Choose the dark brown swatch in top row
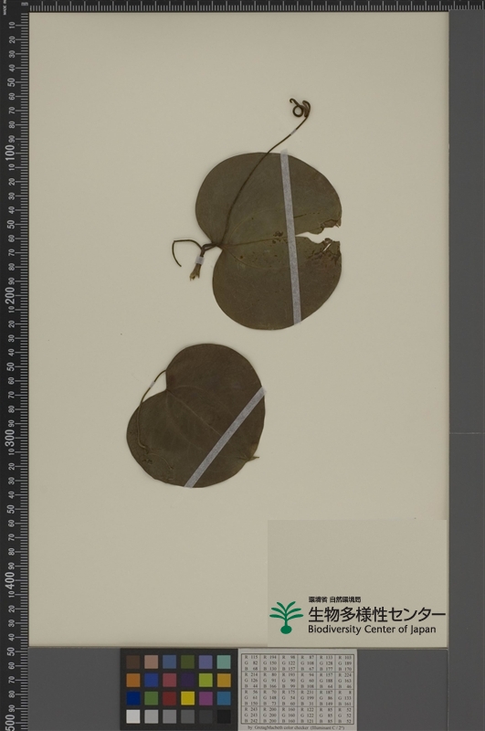Viewport: 485px width, 731px height. 132,662
